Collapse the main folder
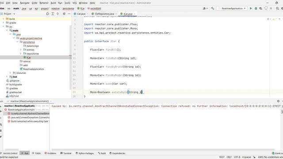 click(x=7, y=30)
